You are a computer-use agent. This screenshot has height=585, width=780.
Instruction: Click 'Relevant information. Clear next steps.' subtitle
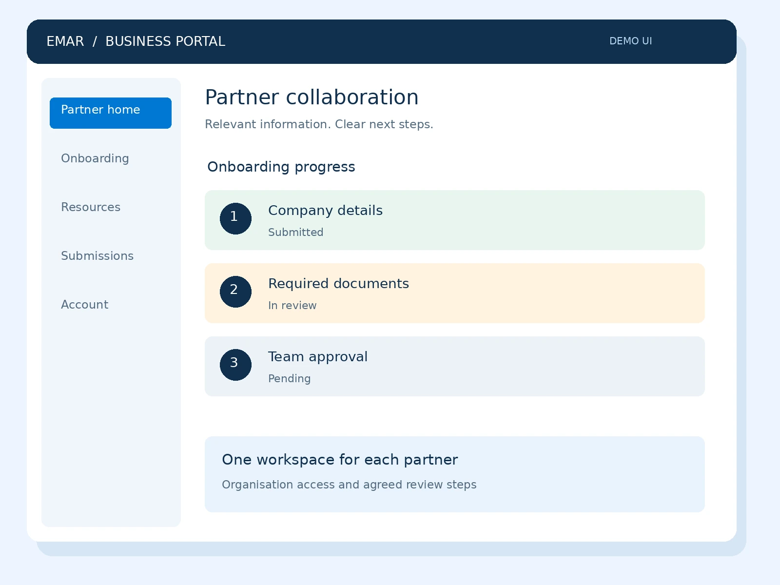(x=319, y=124)
